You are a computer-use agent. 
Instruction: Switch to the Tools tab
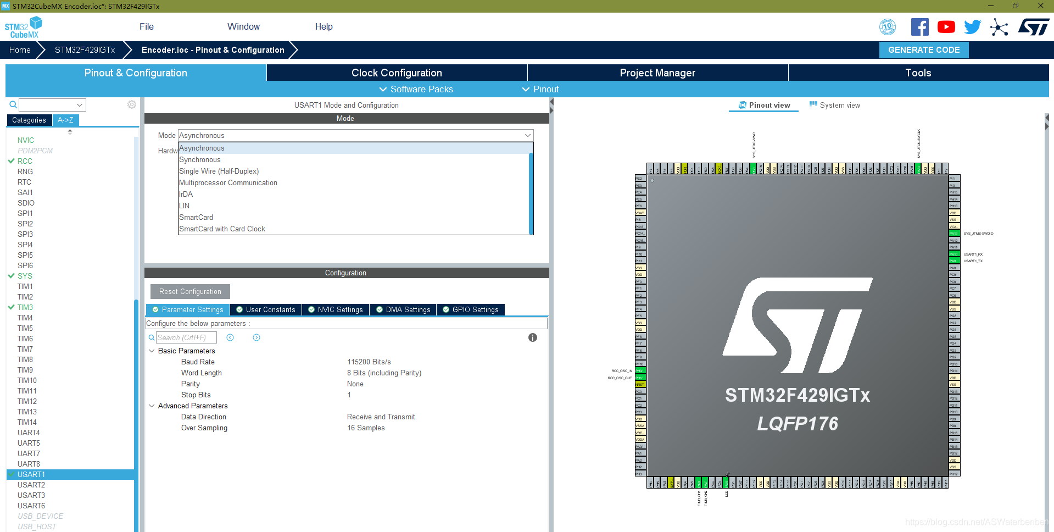point(918,73)
